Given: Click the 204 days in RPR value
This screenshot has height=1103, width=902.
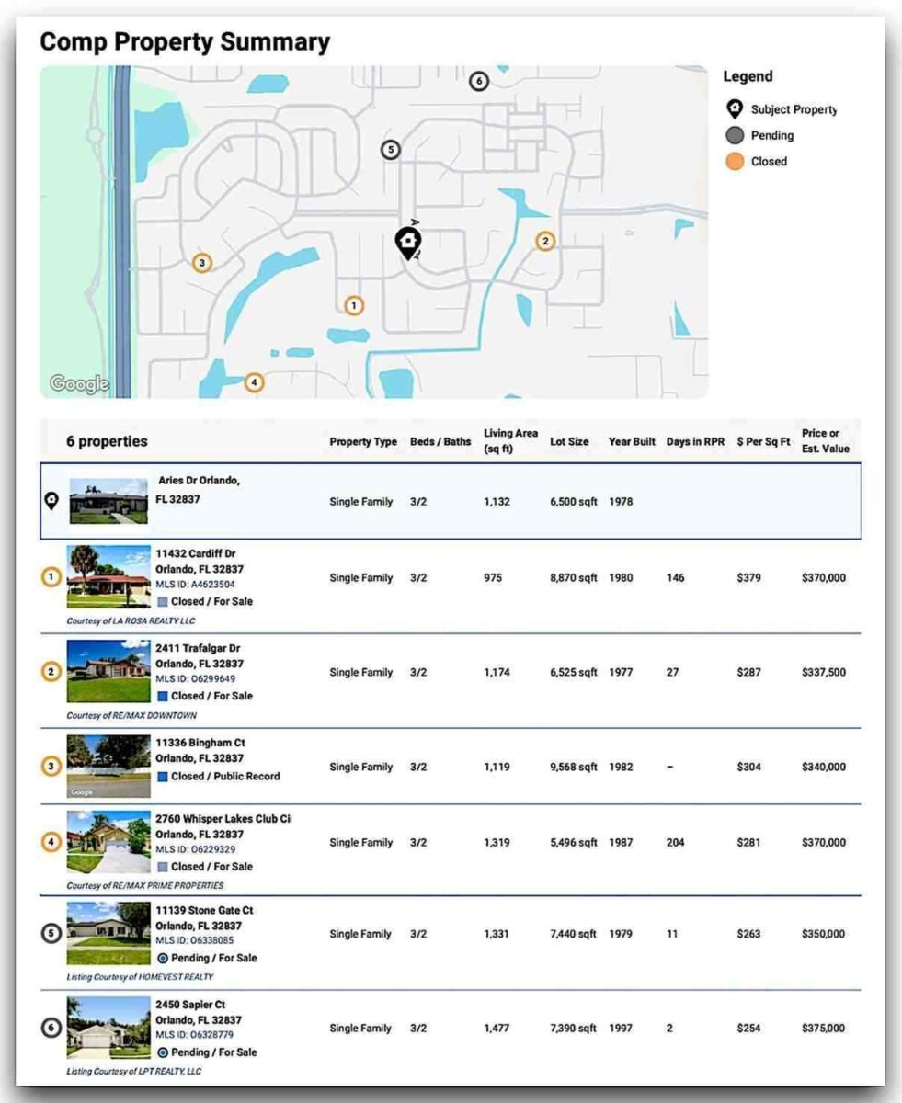Looking at the screenshot, I should tap(675, 843).
